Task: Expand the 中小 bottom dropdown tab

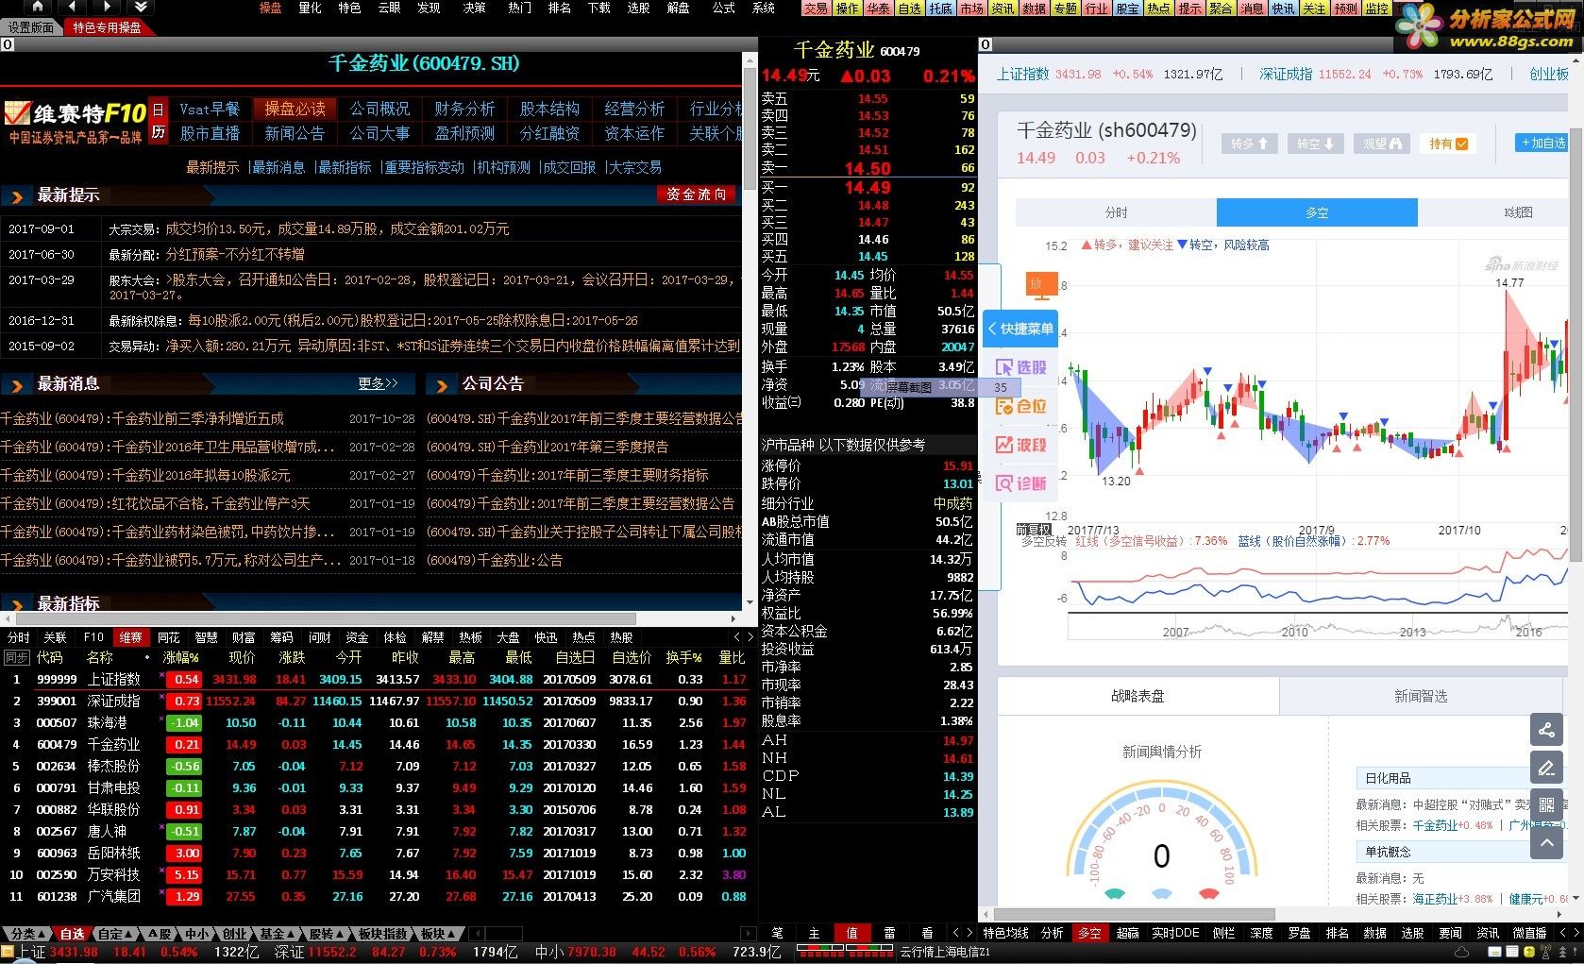Action: point(198,934)
